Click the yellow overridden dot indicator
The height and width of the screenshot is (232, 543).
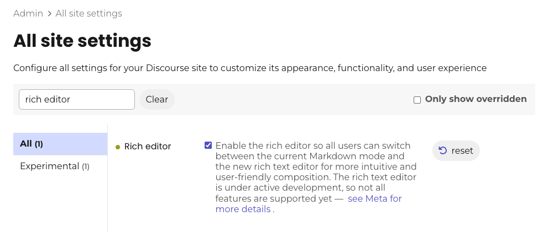118,147
